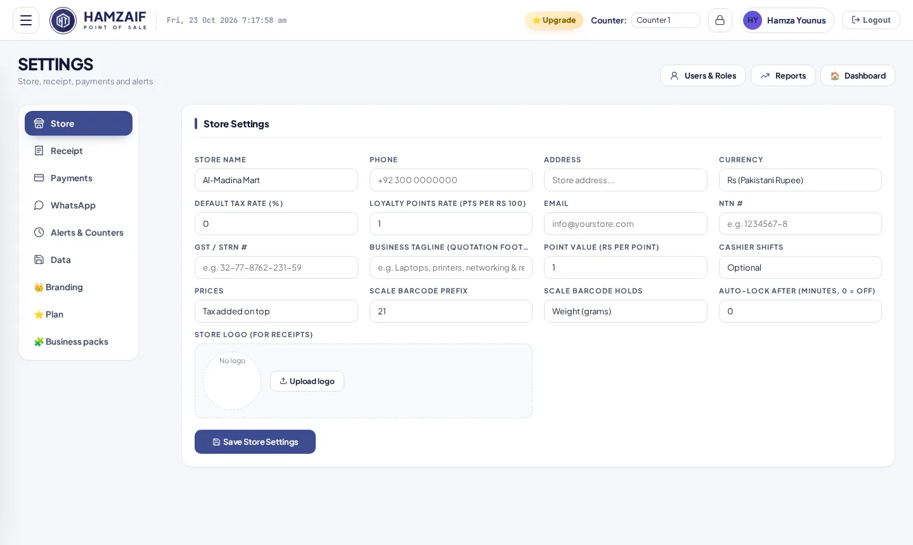Expand the Cashier Shifts dropdown
Viewport: 913px width, 545px height.
pyautogui.click(x=800, y=267)
